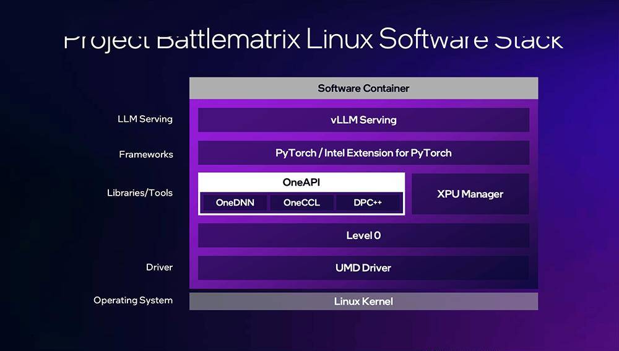This screenshot has width=619, height=351.
Task: Click the Libraries/Tools side label
Action: point(140,193)
